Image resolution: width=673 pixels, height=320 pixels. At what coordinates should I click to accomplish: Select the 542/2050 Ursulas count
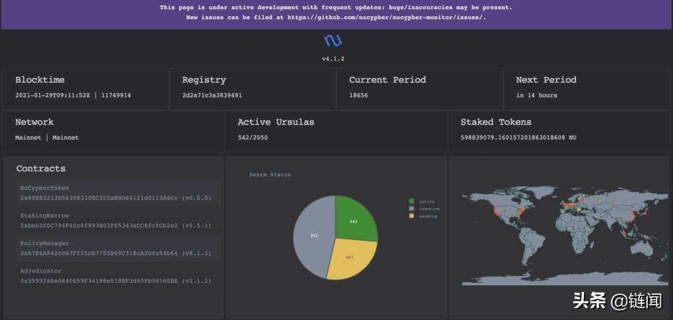coord(253,138)
